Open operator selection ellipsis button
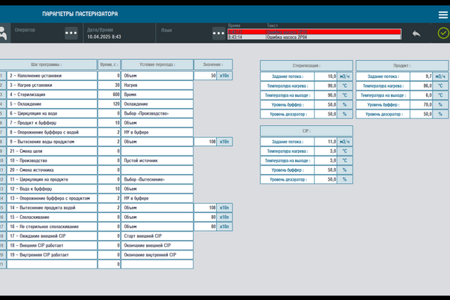 [x=71, y=33]
